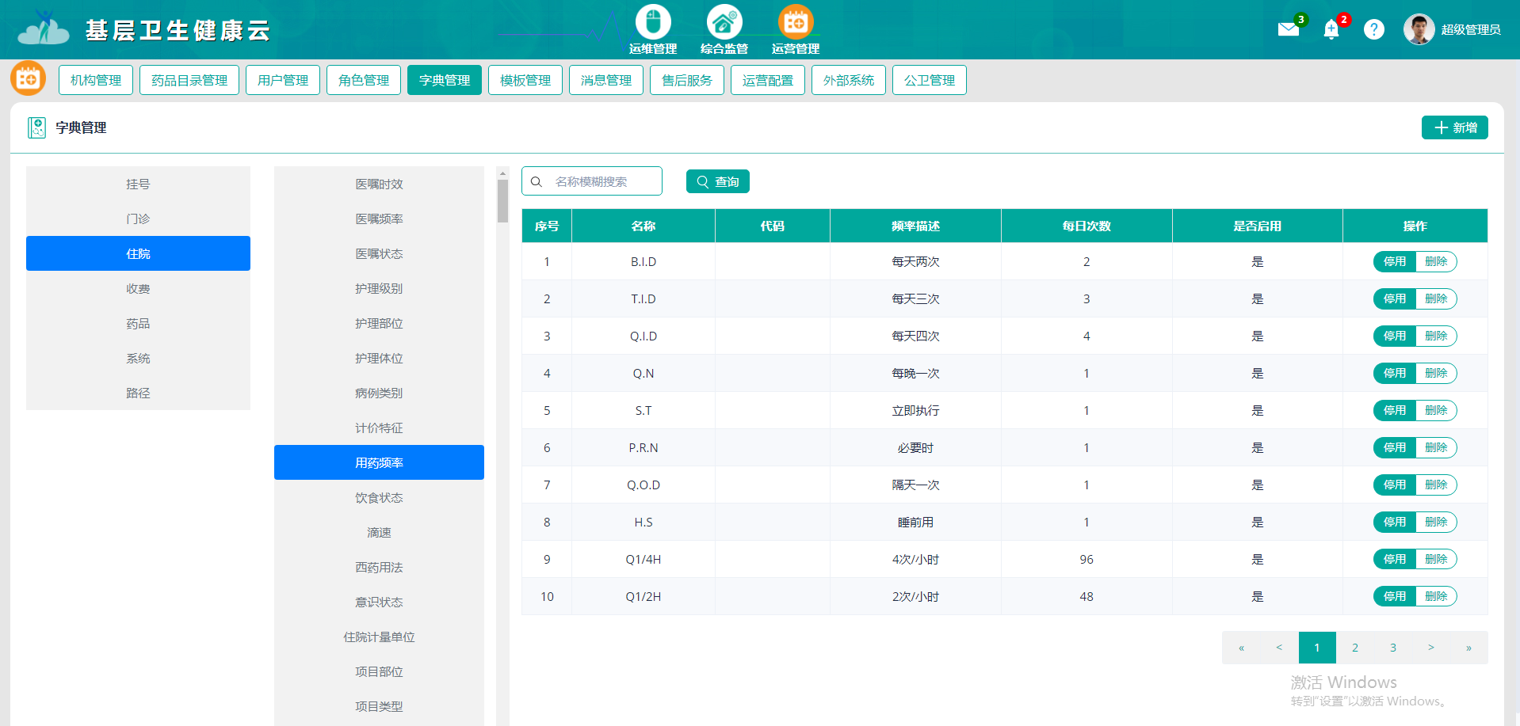Screen dimensions: 1520x726
Task: Disable the B.I.D frequency entry
Action: pos(1394,261)
